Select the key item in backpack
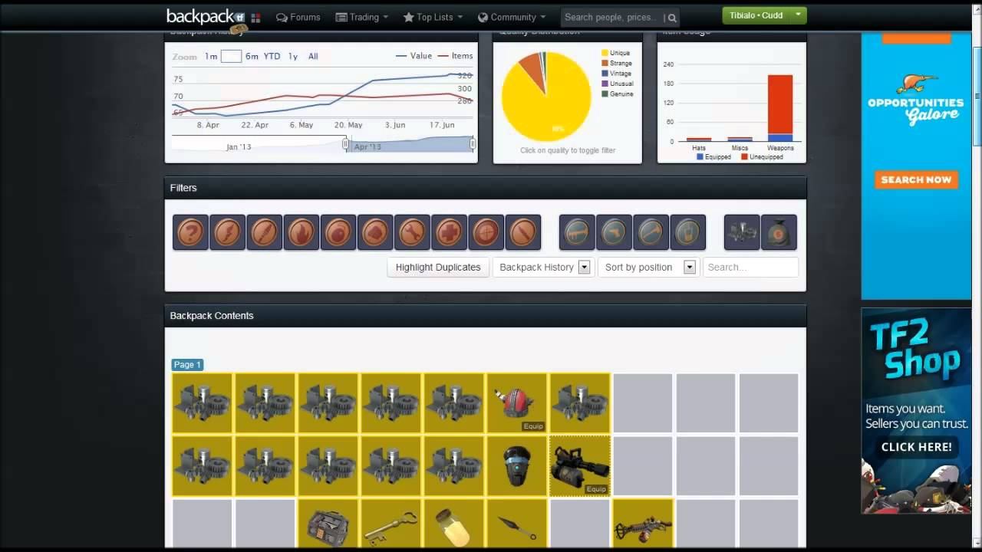This screenshot has height=552, width=982. point(391,525)
